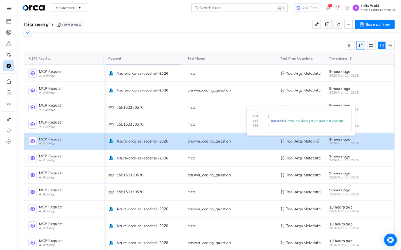Open the Discovery compass icon in sidebar
The width and height of the screenshot is (401, 250).
(x=9, y=66)
